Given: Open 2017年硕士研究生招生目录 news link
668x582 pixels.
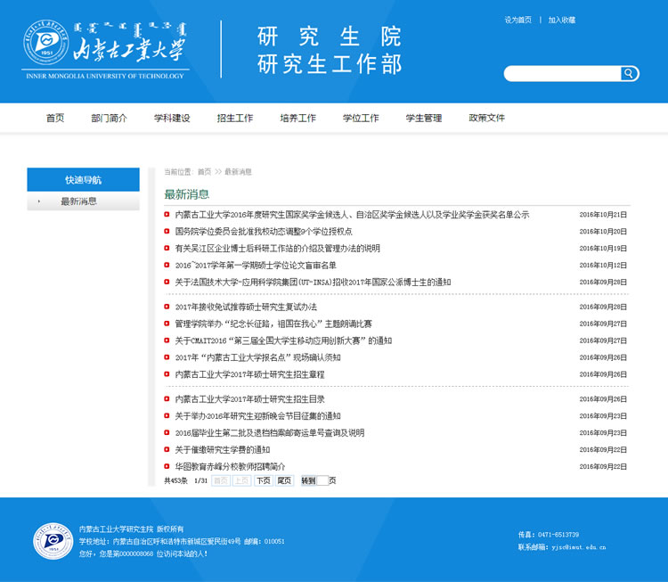Looking at the screenshot, I should coord(249,399).
